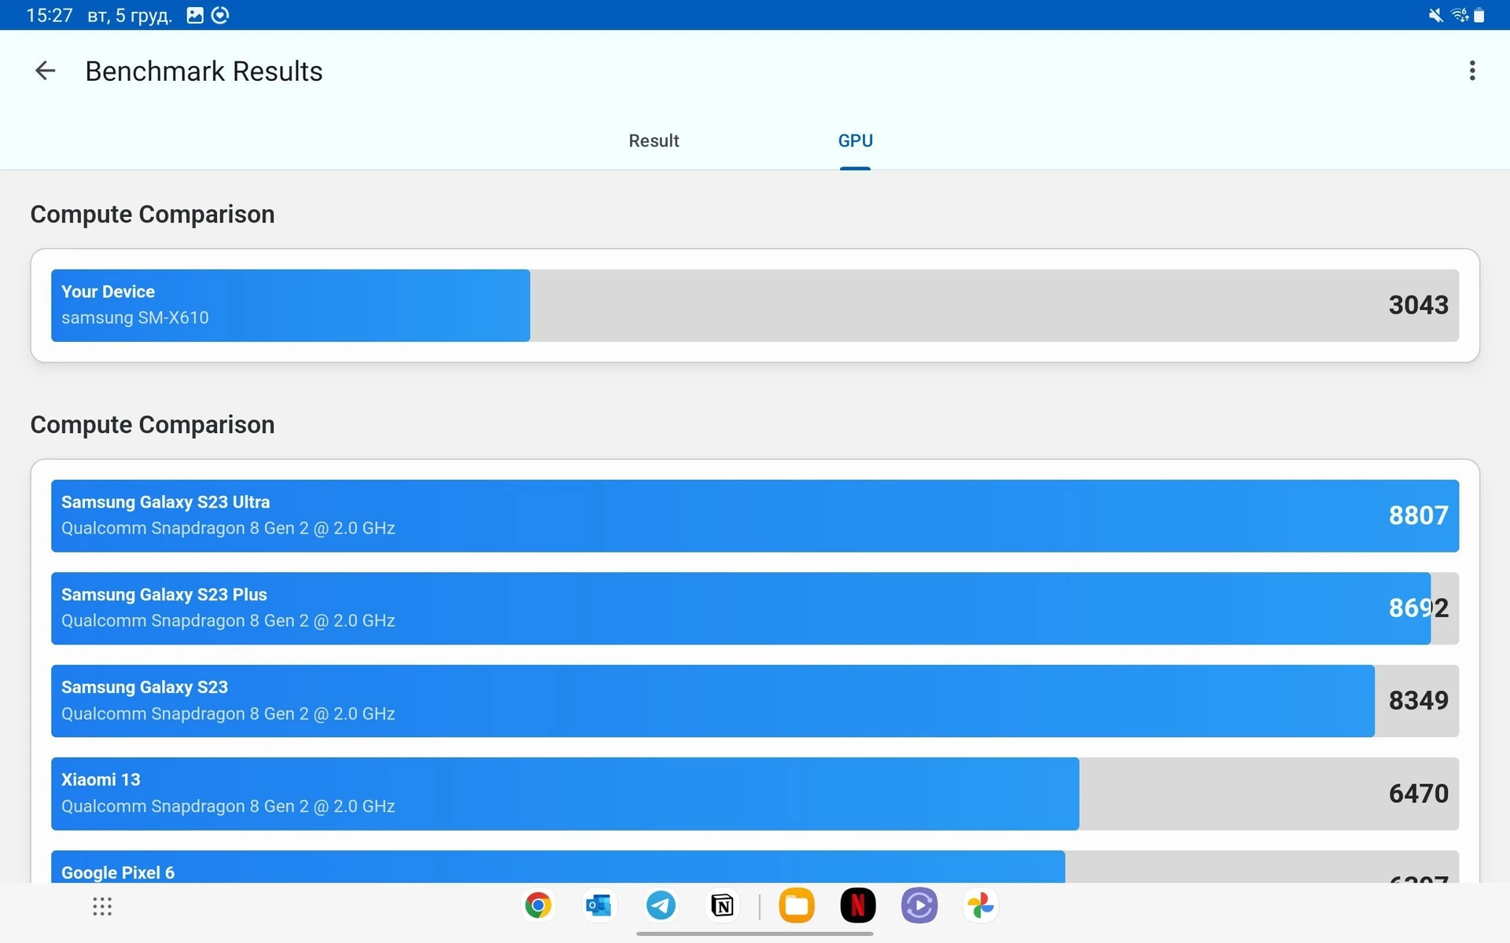Tap the 3043 device score
This screenshot has width=1510, height=943.
pos(1418,305)
